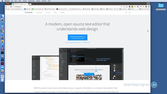The image size is (167, 94).
Task: Go to the Contribute page
Action: [x=39, y=13]
